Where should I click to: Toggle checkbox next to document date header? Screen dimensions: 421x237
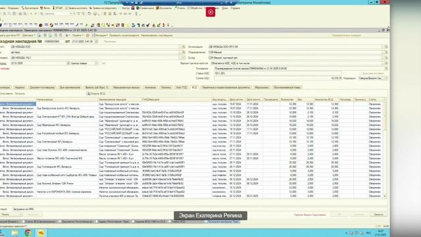[x=103, y=41]
